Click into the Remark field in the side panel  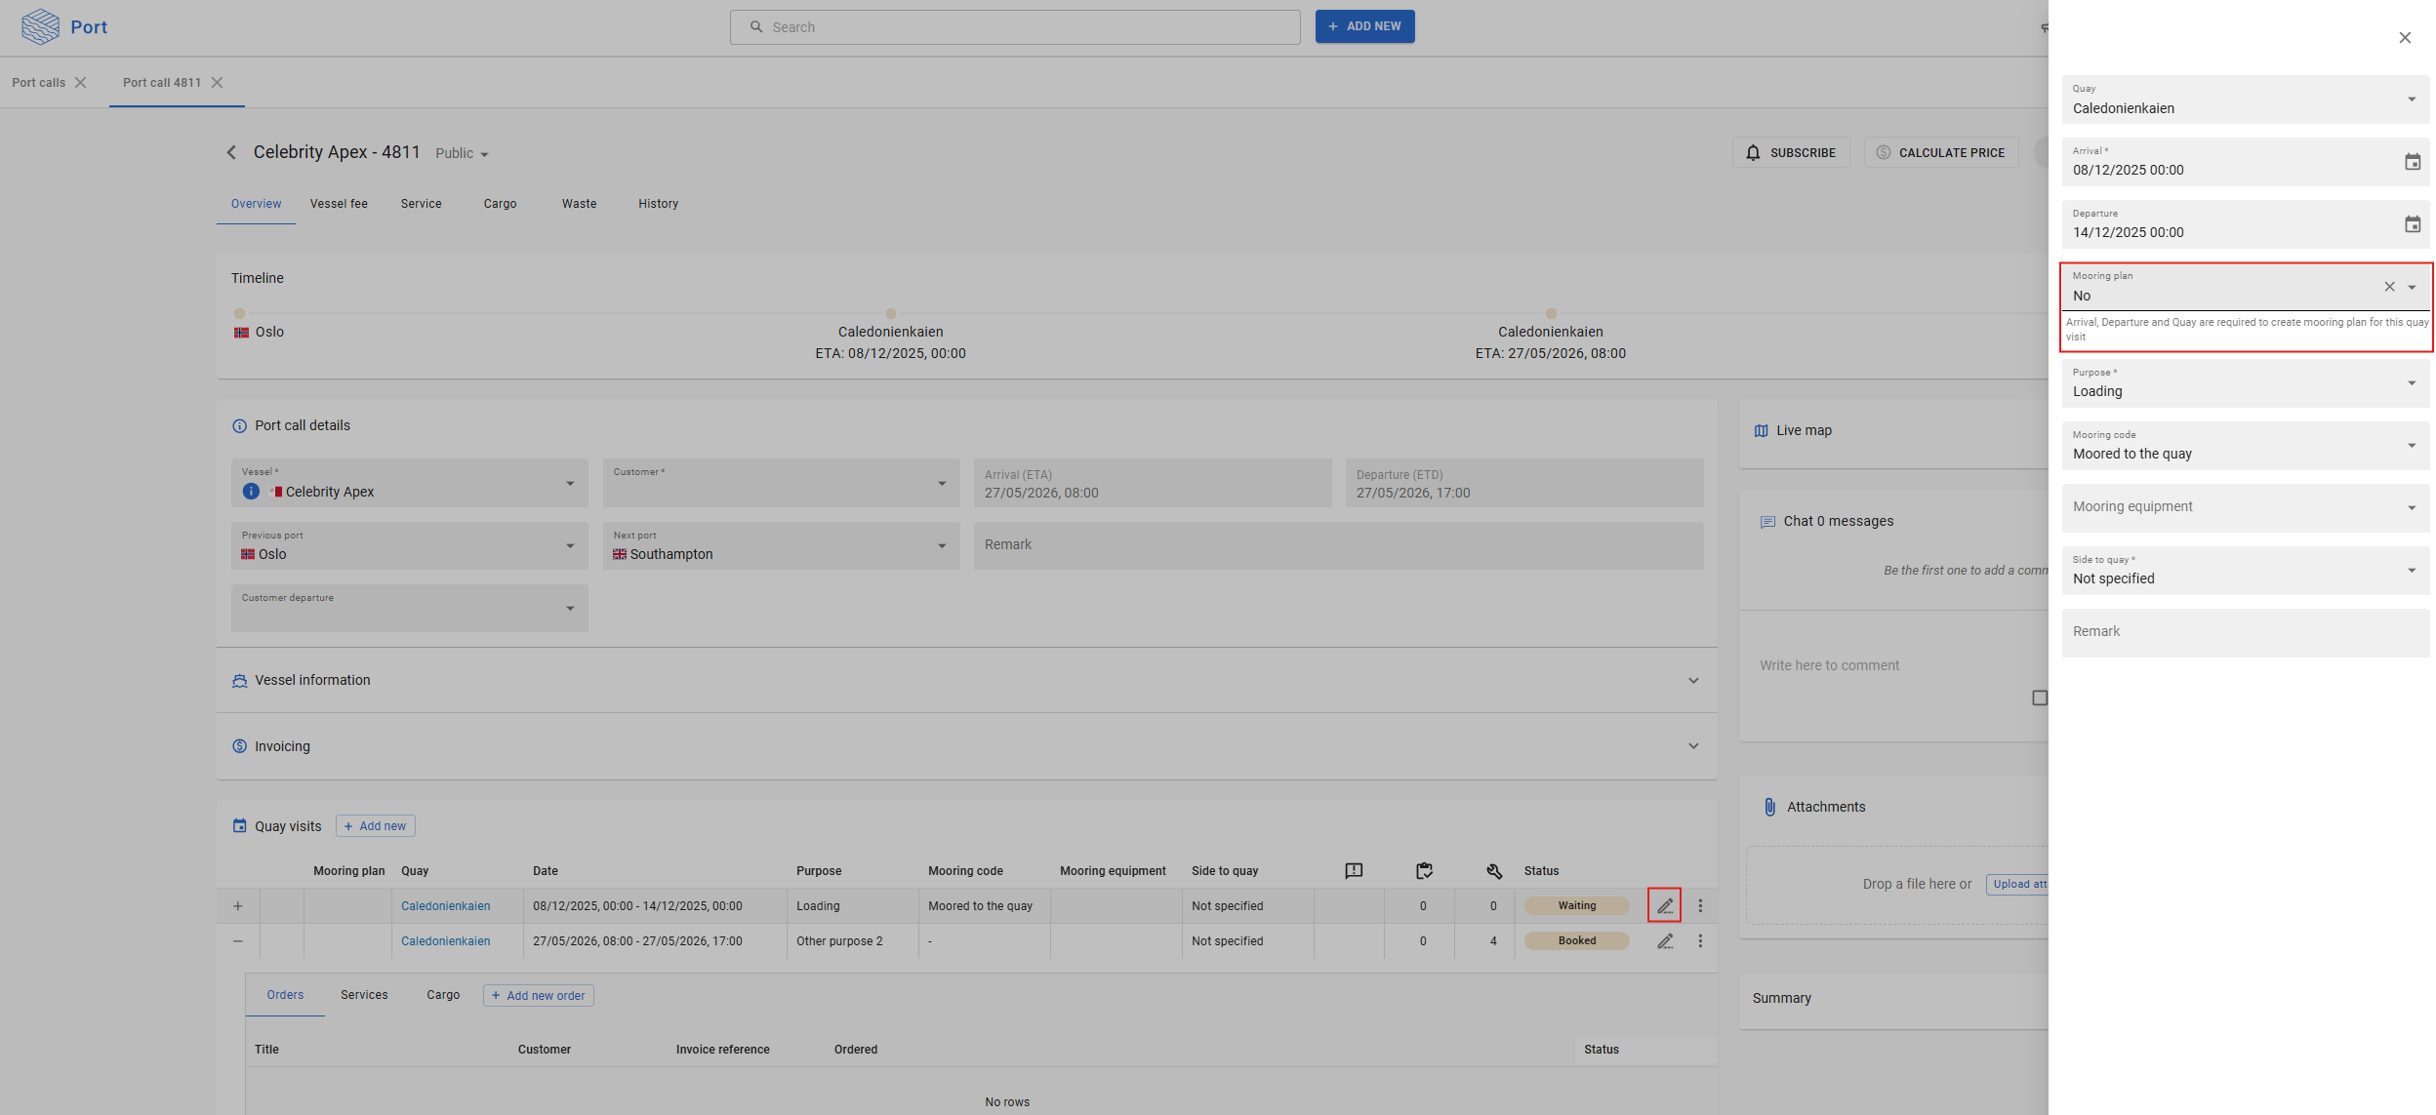tap(2245, 632)
